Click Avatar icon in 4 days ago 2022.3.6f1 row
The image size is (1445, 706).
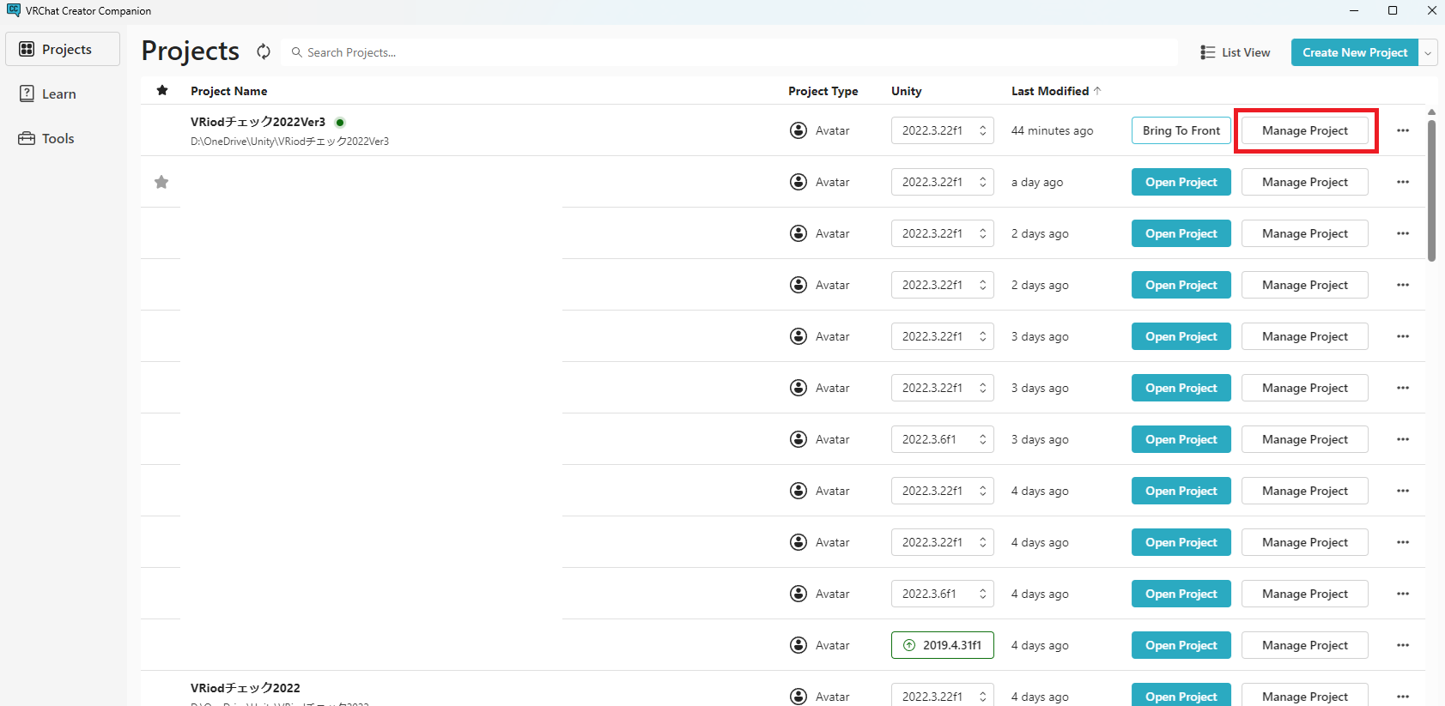798,594
